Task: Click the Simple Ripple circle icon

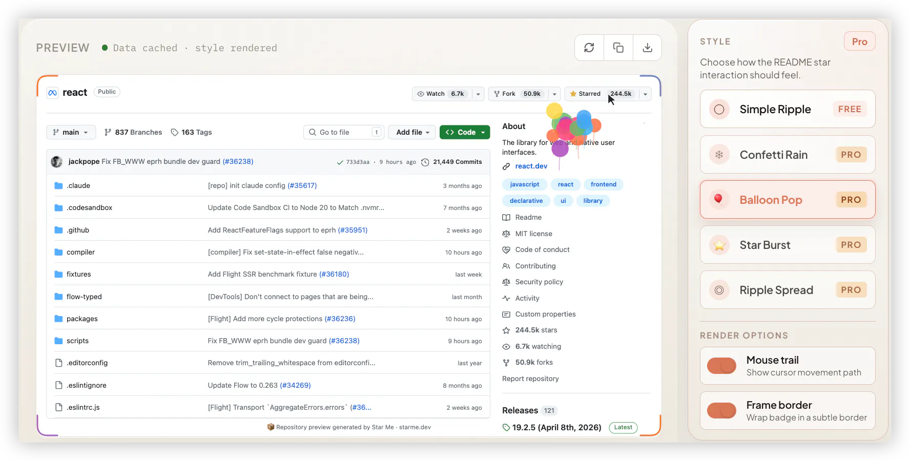Action: tap(719, 109)
